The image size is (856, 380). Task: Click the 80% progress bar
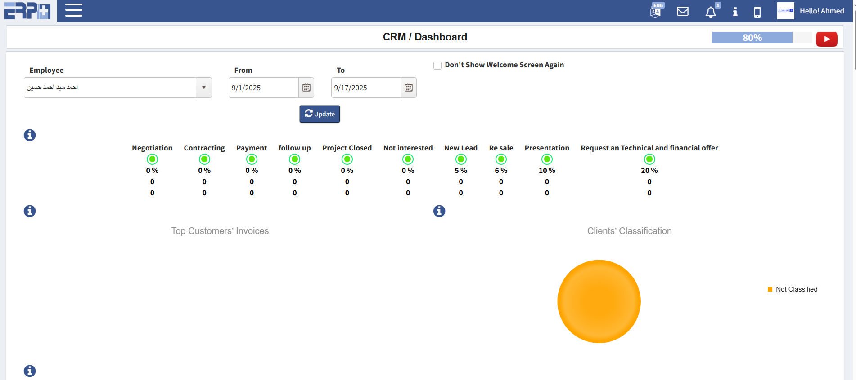(x=752, y=38)
